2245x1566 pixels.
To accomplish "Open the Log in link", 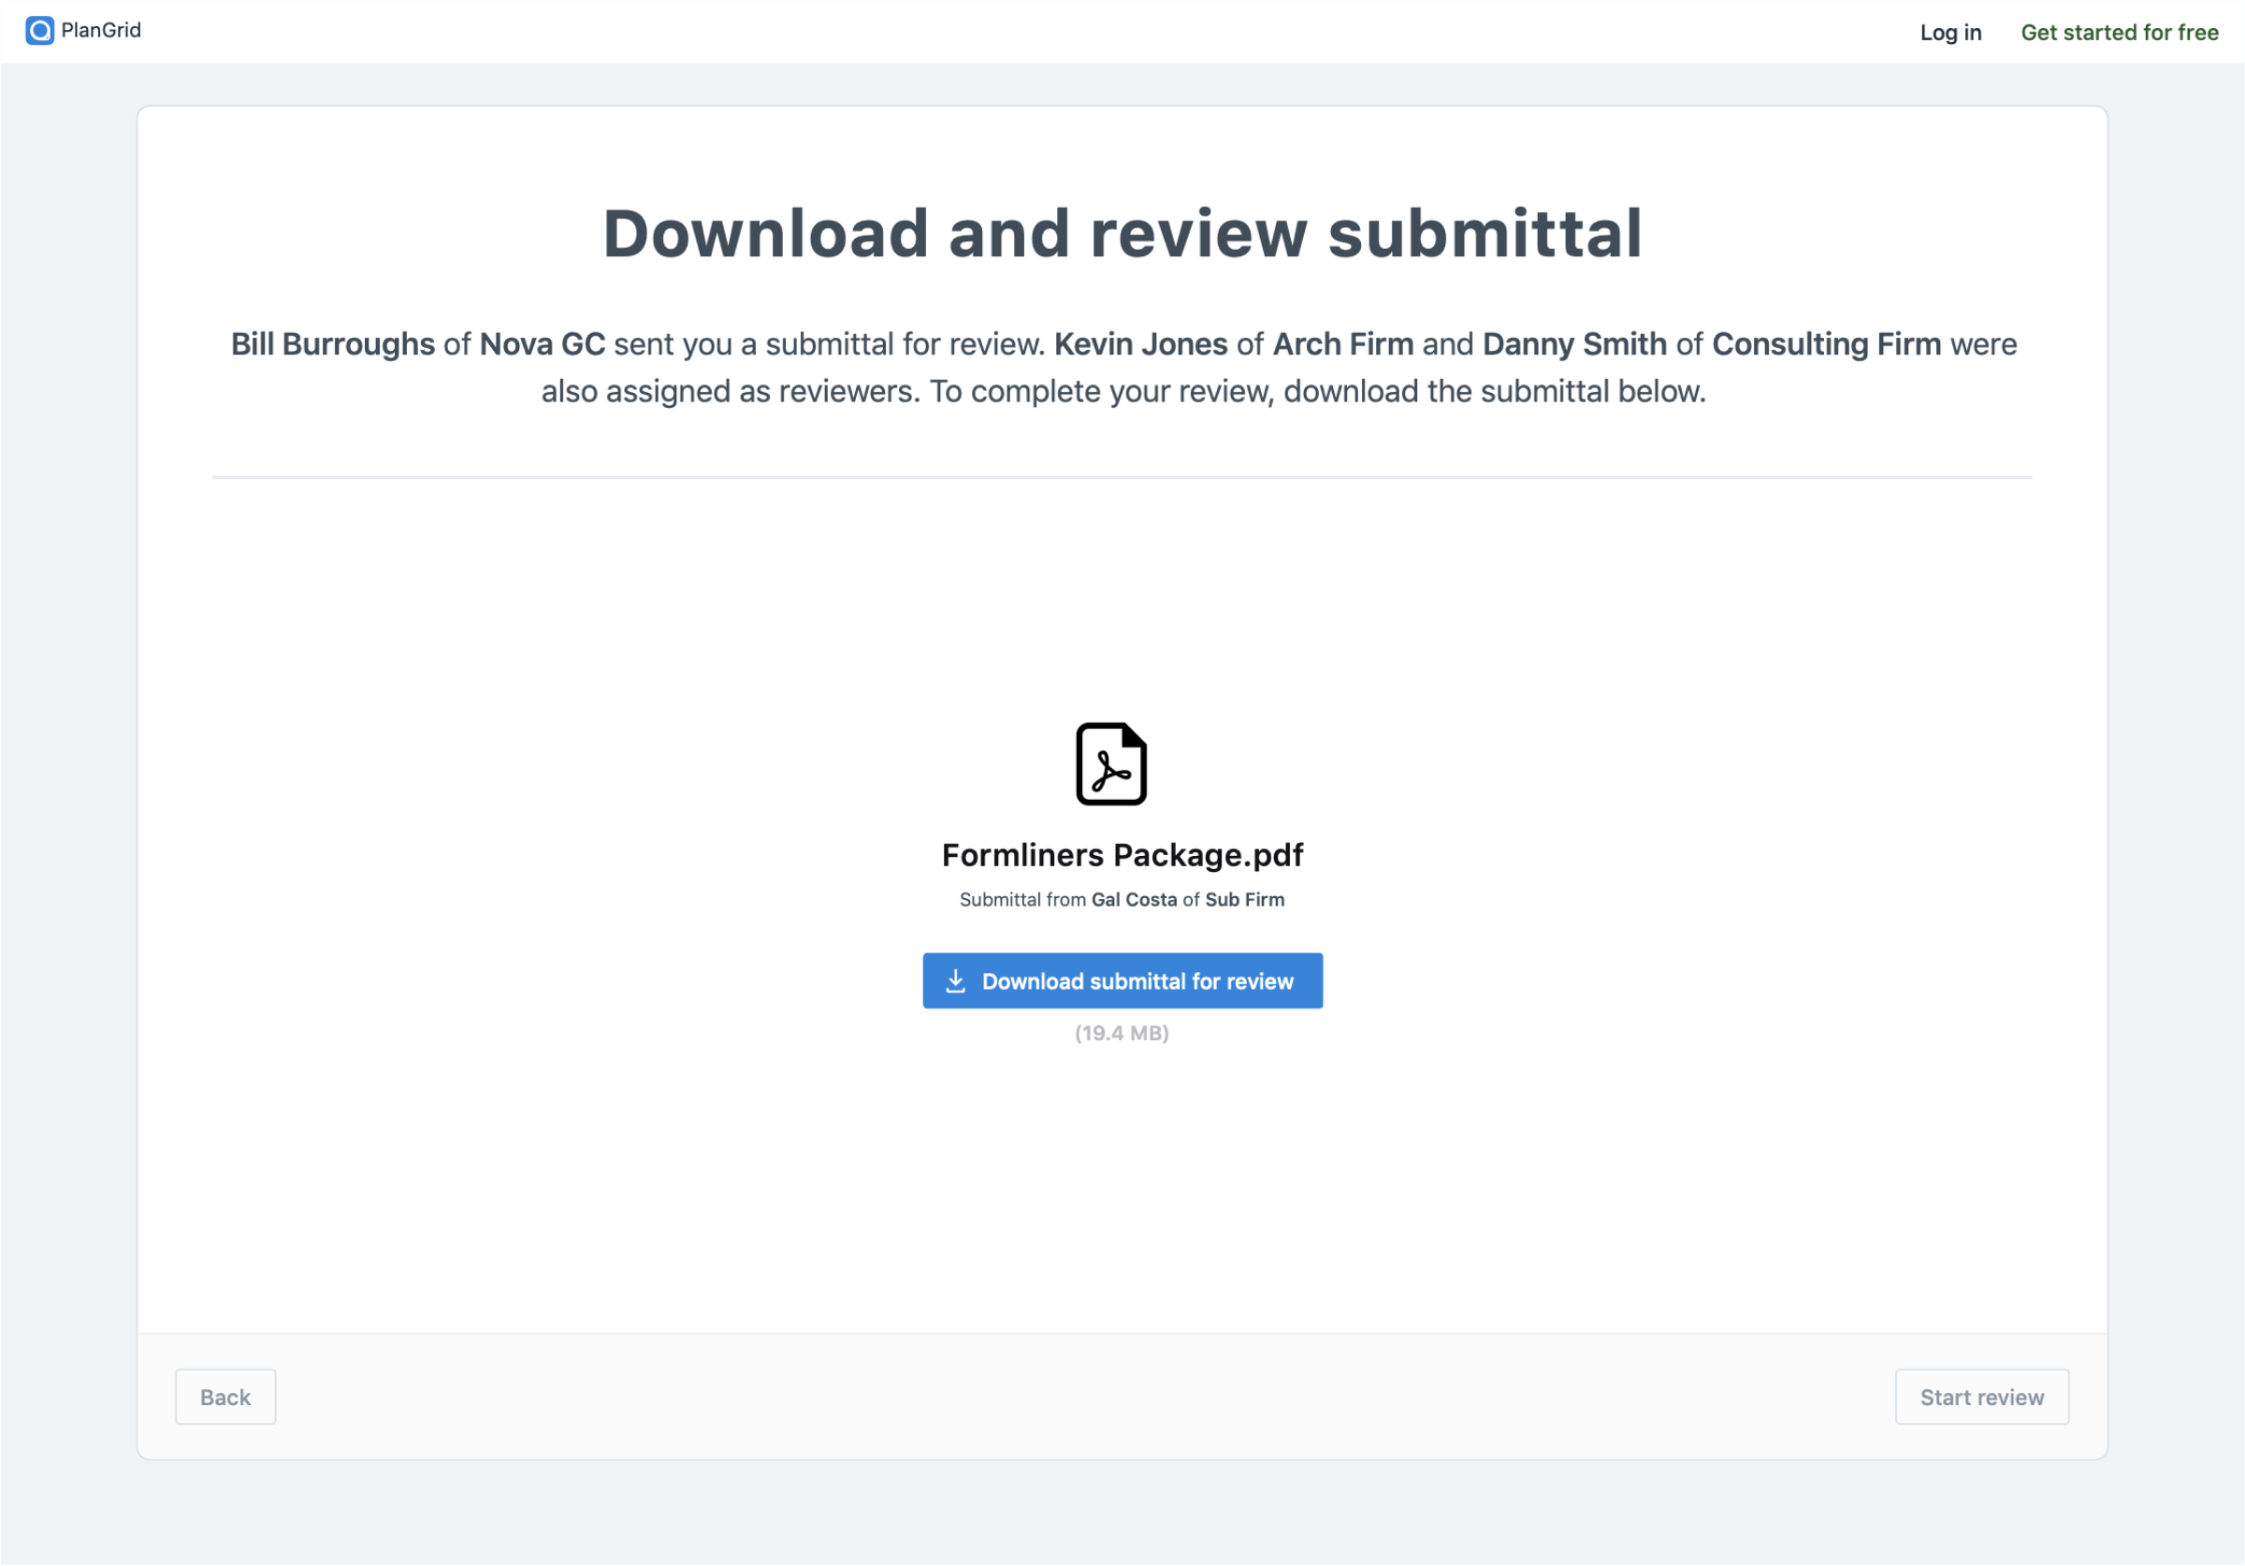I will tap(1949, 31).
